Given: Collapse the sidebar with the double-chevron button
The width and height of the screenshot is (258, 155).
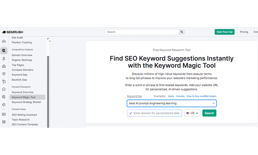Looking at the screenshot, I should tap(50, 41).
